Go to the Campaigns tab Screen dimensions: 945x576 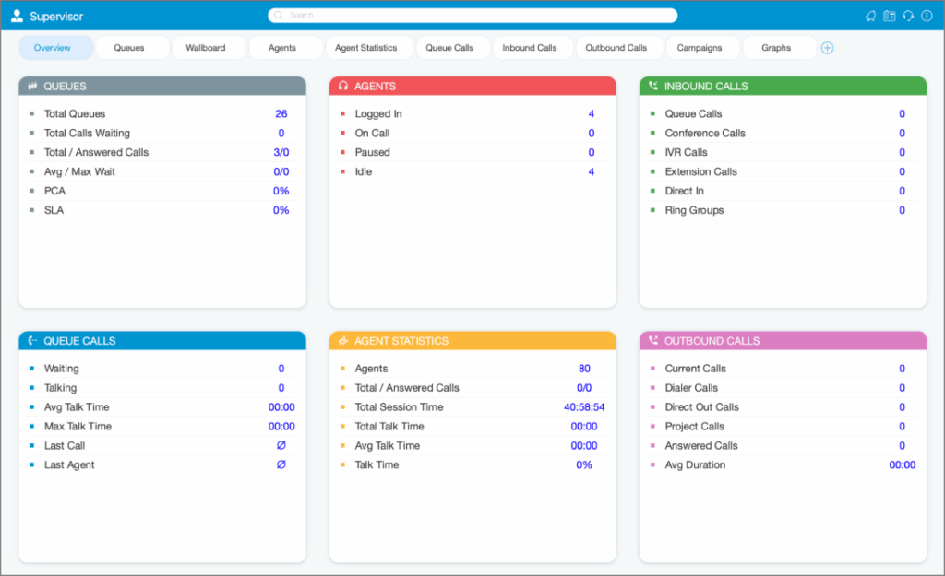click(x=700, y=48)
